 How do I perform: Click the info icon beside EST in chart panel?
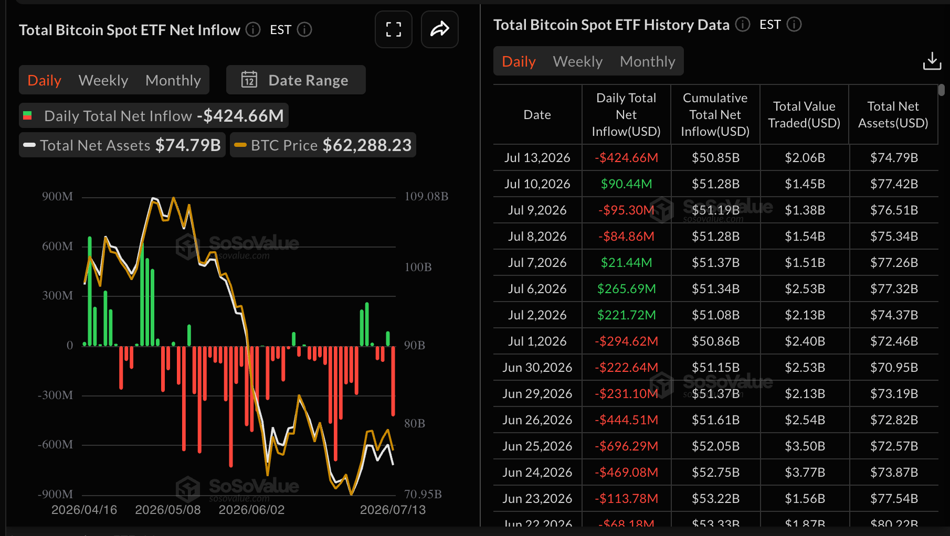pyautogui.click(x=304, y=30)
